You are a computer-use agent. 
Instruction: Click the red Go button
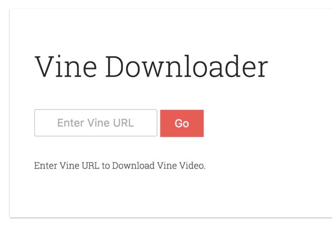(x=182, y=123)
